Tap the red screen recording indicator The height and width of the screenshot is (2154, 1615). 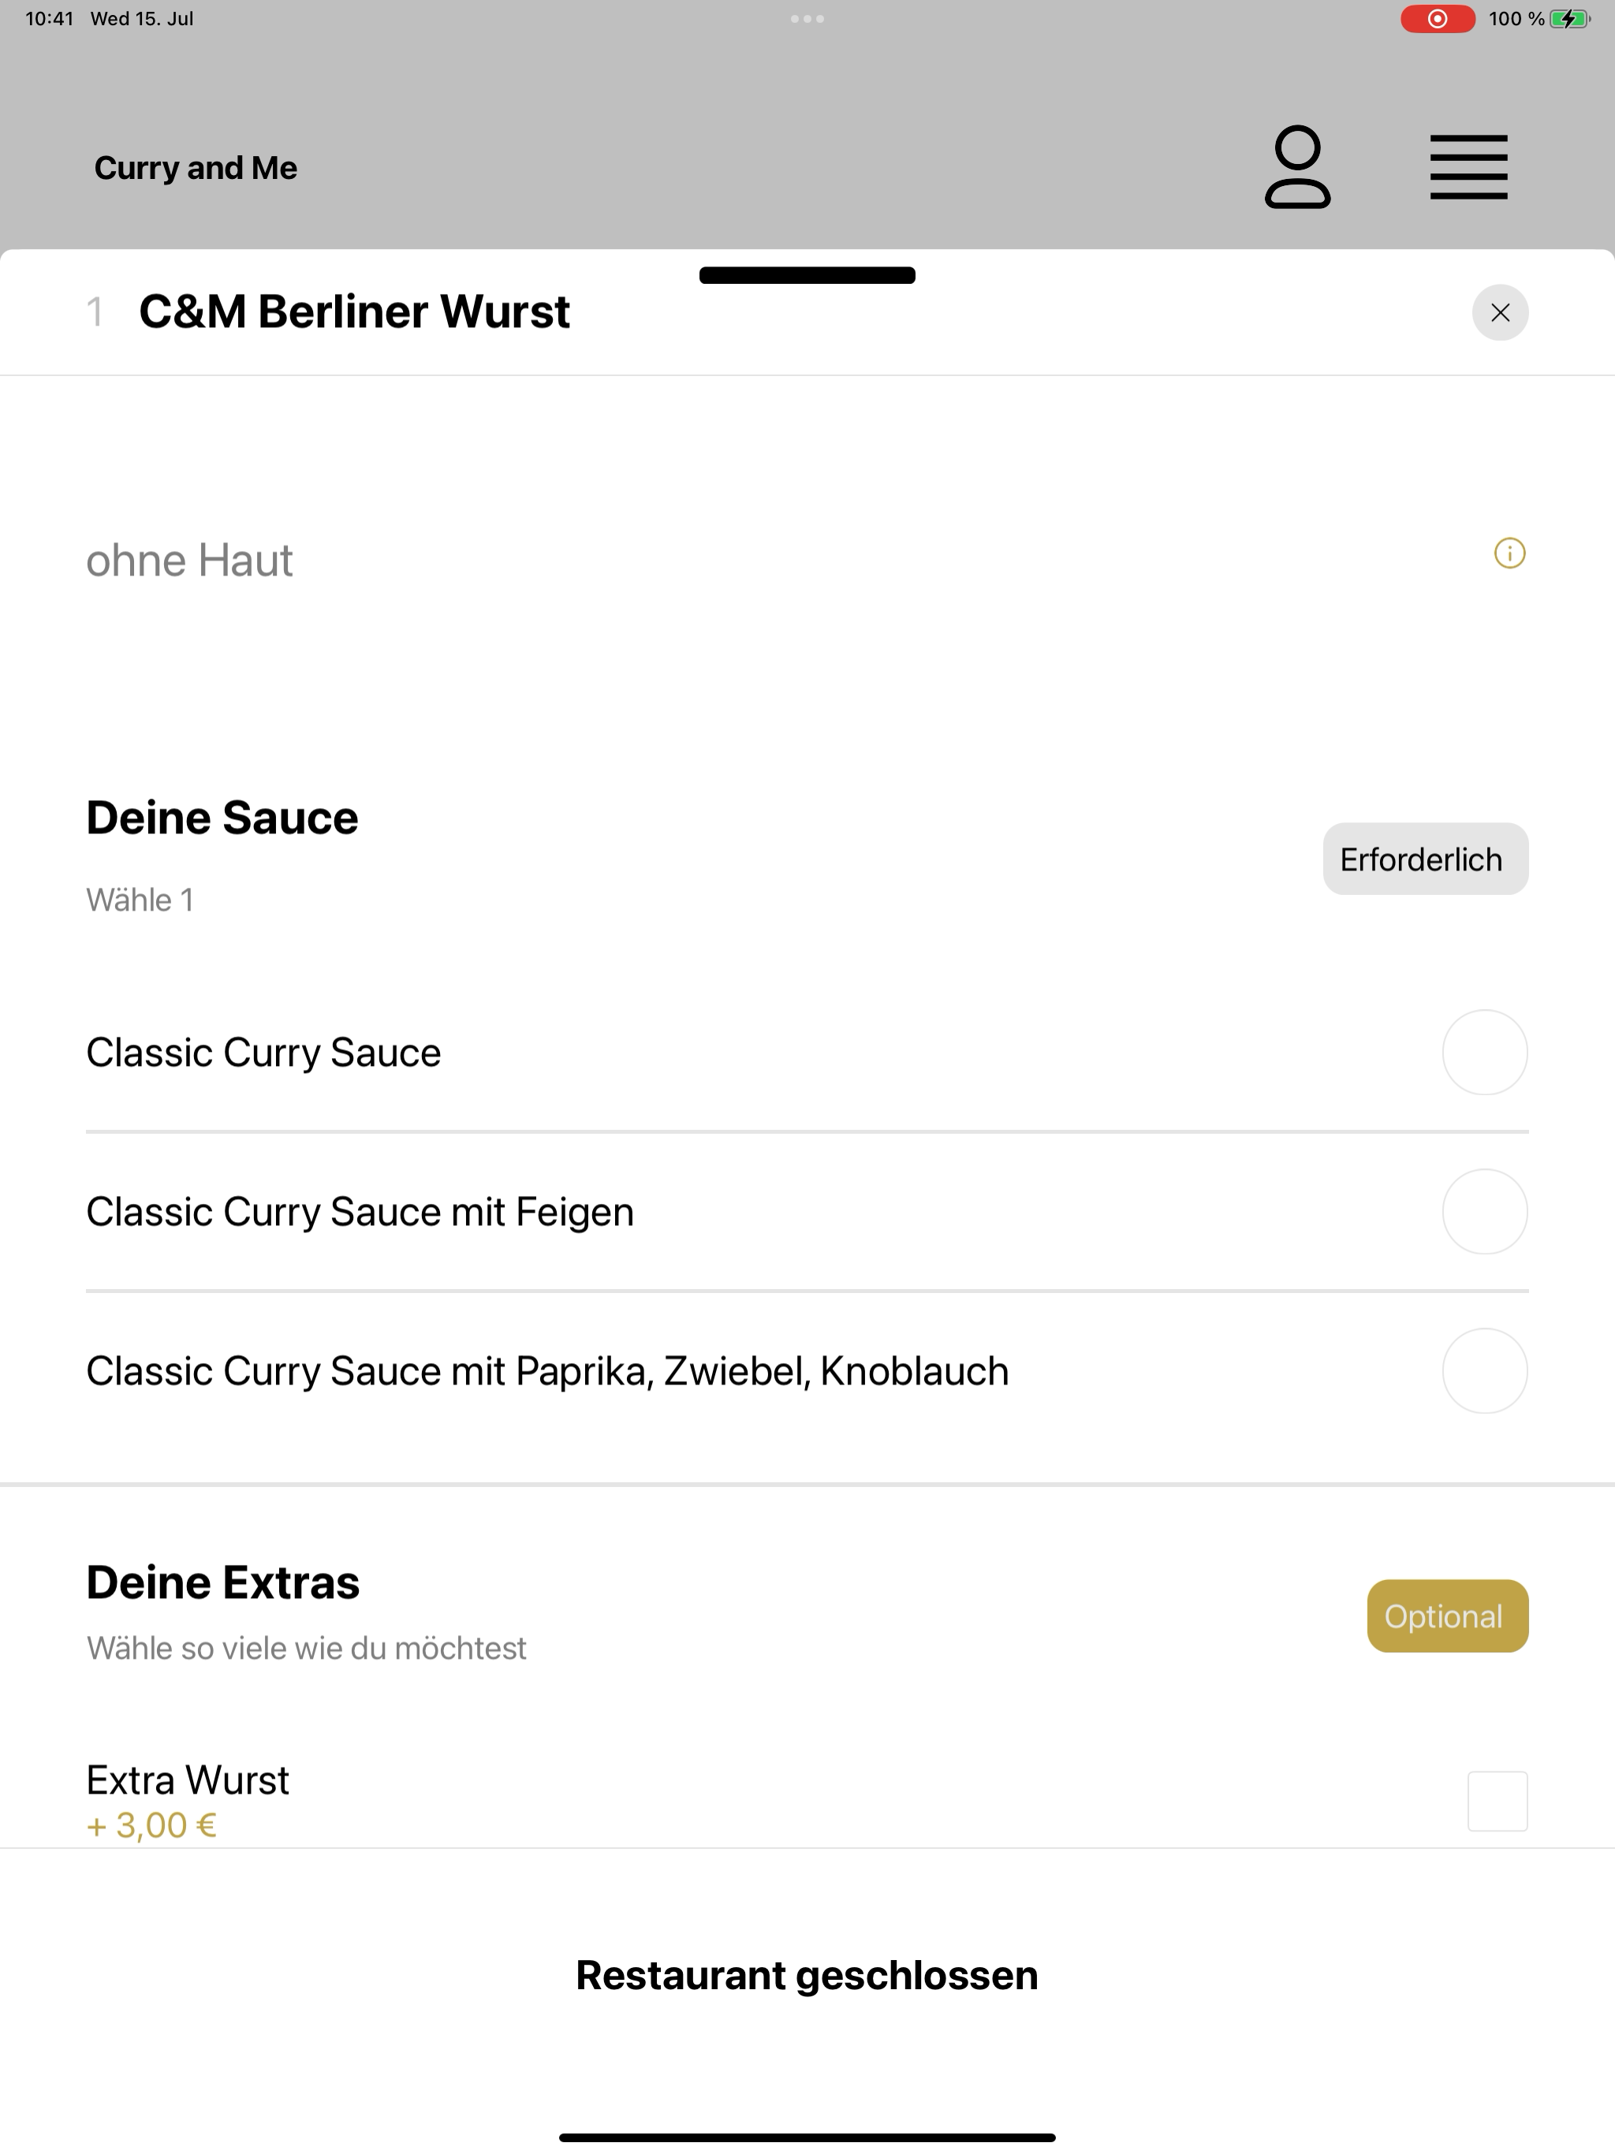click(x=1437, y=18)
